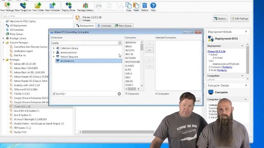Image resolution: width=264 pixels, height=148 pixels.
Task: Click the Edit Package button
Action: (240, 18)
